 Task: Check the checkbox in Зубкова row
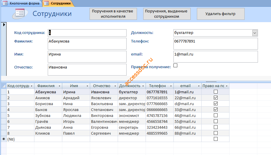point(216,115)
